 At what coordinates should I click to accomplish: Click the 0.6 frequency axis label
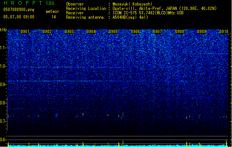[x=3, y=140]
